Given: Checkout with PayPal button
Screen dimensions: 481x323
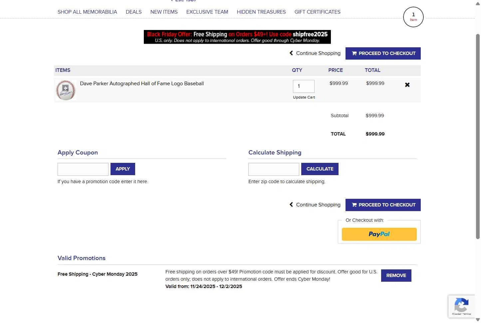Looking at the screenshot, I should [379, 234].
